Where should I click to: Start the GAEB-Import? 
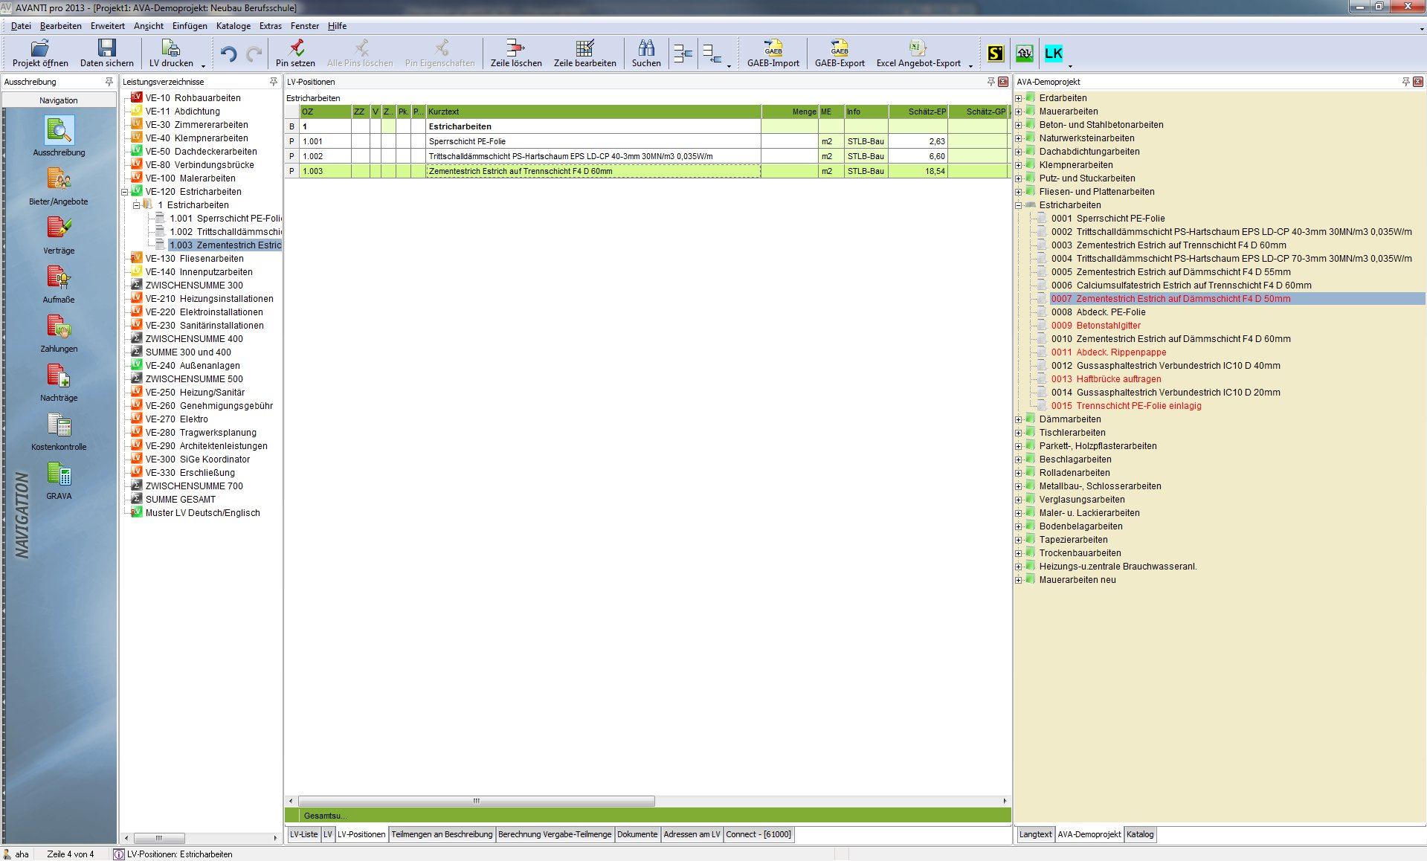773,54
